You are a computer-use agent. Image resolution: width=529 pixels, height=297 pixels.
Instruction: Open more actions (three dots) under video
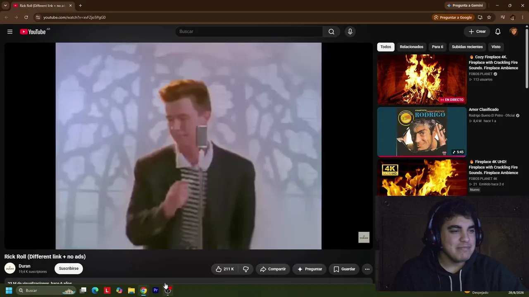click(367, 269)
